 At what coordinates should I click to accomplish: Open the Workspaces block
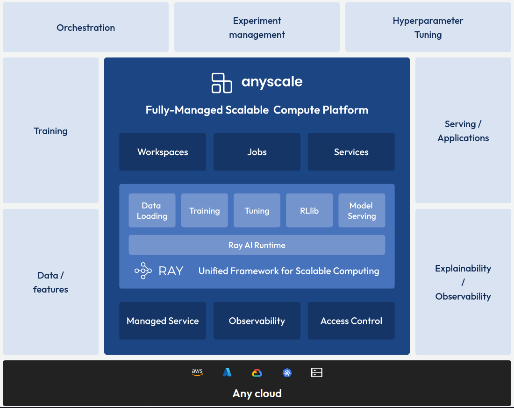click(163, 152)
